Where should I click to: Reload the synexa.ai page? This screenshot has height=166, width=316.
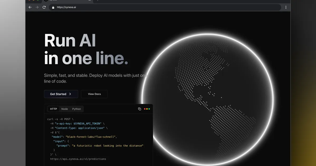coord(44,7)
